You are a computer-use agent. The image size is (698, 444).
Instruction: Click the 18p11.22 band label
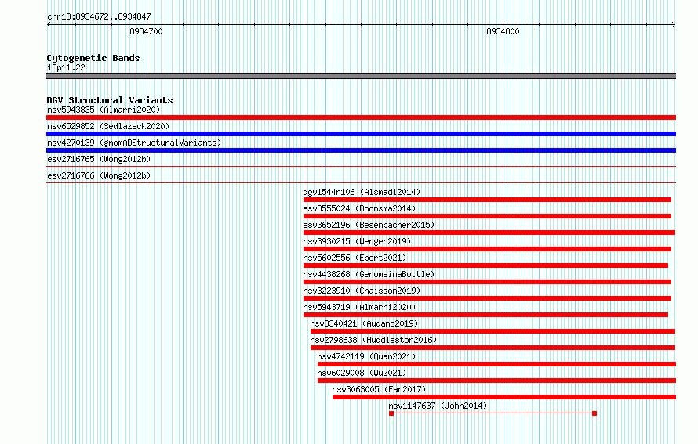pos(66,67)
